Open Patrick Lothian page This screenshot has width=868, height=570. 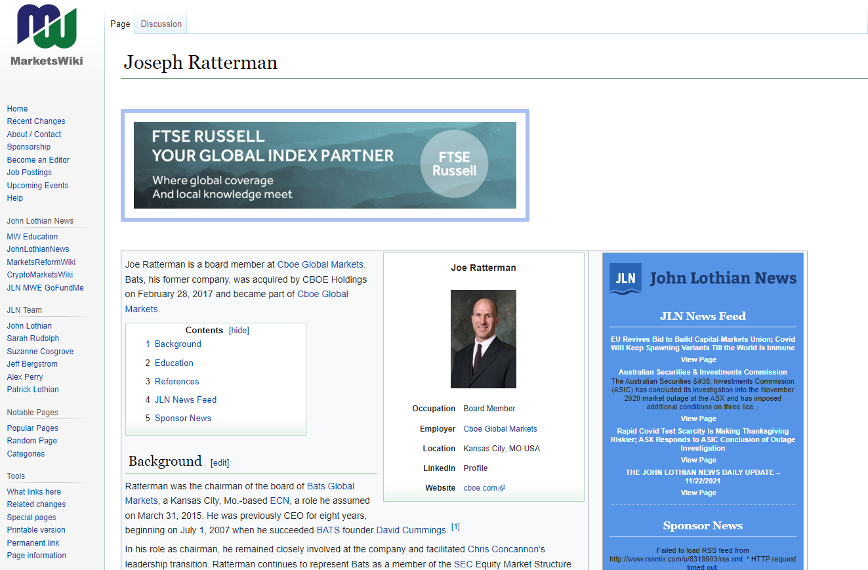click(x=33, y=390)
